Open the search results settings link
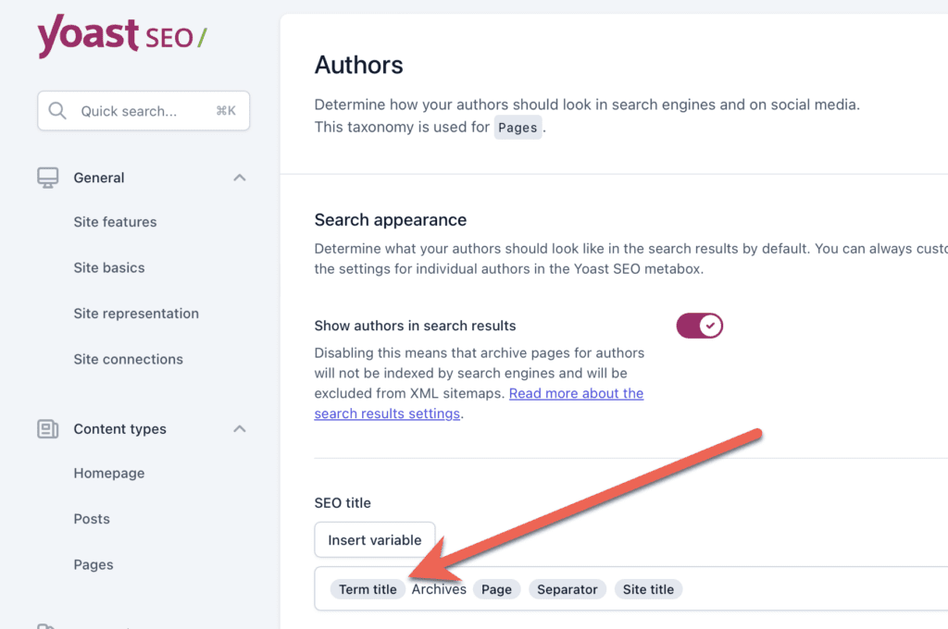The width and height of the screenshot is (948, 629). coord(388,413)
